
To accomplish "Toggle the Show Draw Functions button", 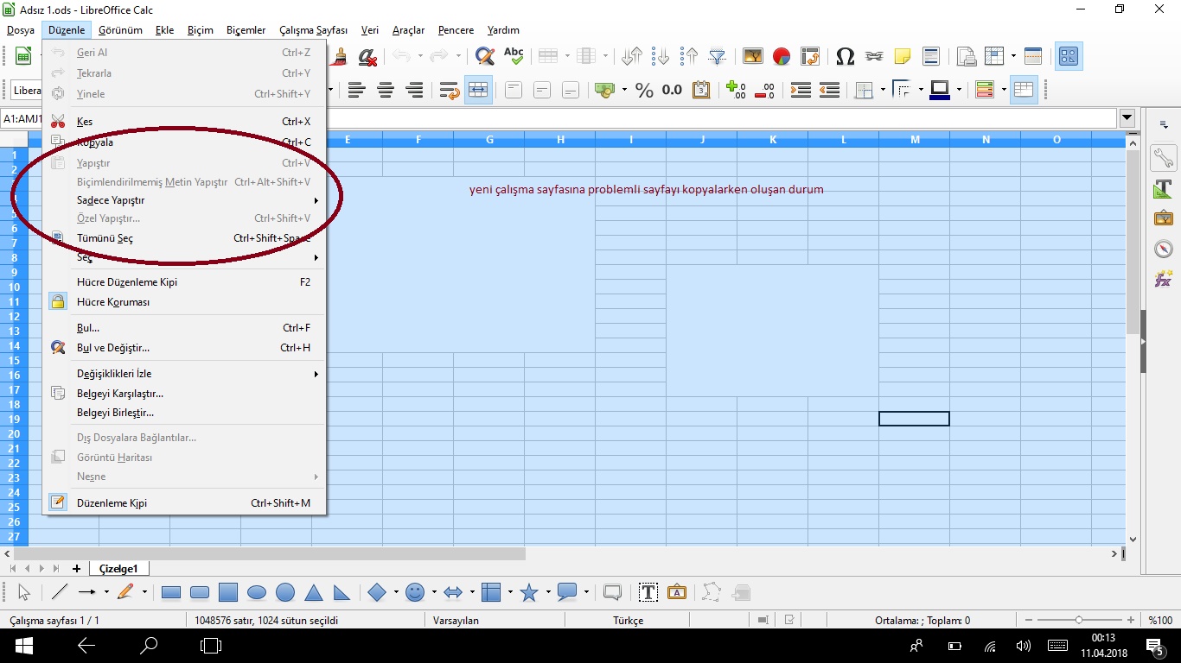I will pos(1069,56).
